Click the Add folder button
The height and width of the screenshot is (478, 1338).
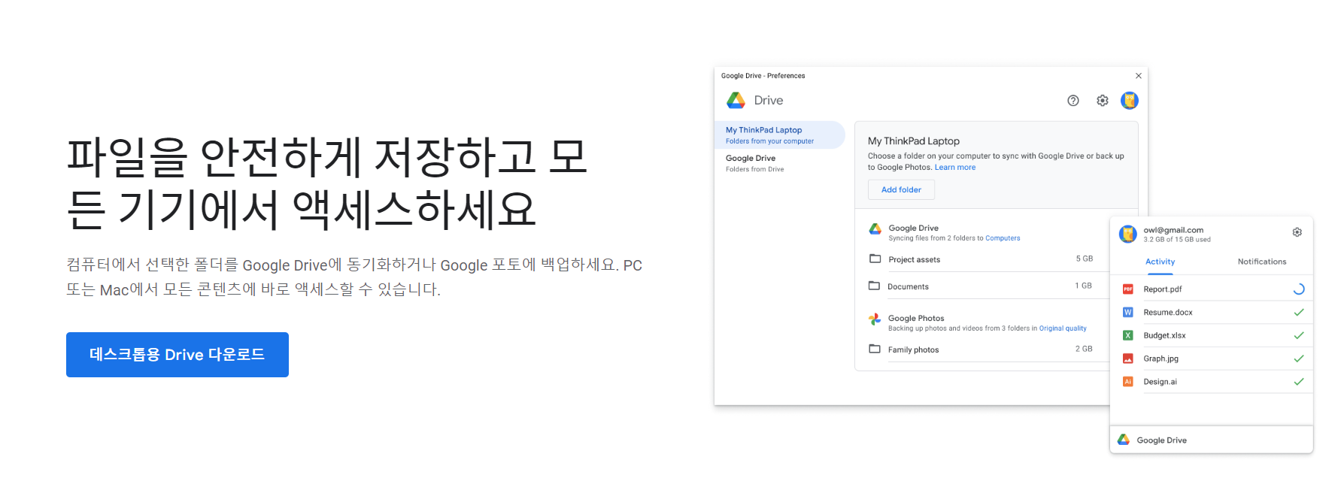pyautogui.click(x=901, y=189)
